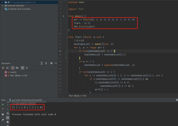
Task: Open Scratches and Consoles in the project tree
Action: point(19,9)
